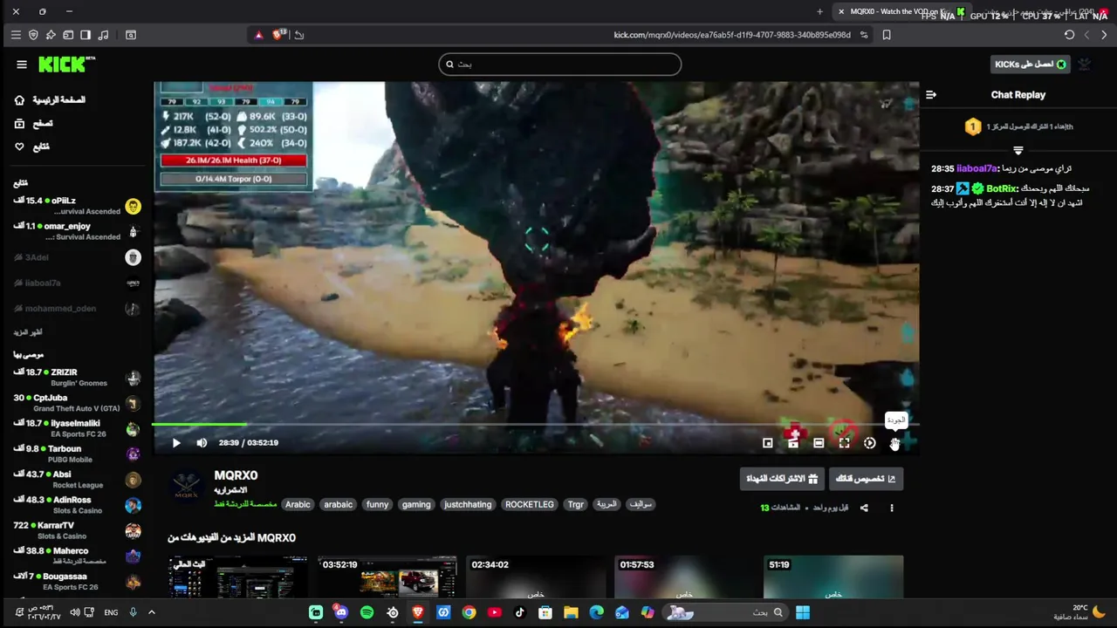Screen dimensions: 1117x628
Task: Open recommended channel CptJuba
Action: [77, 403]
